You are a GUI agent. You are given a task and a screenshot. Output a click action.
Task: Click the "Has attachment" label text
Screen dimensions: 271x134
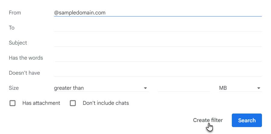(41, 103)
